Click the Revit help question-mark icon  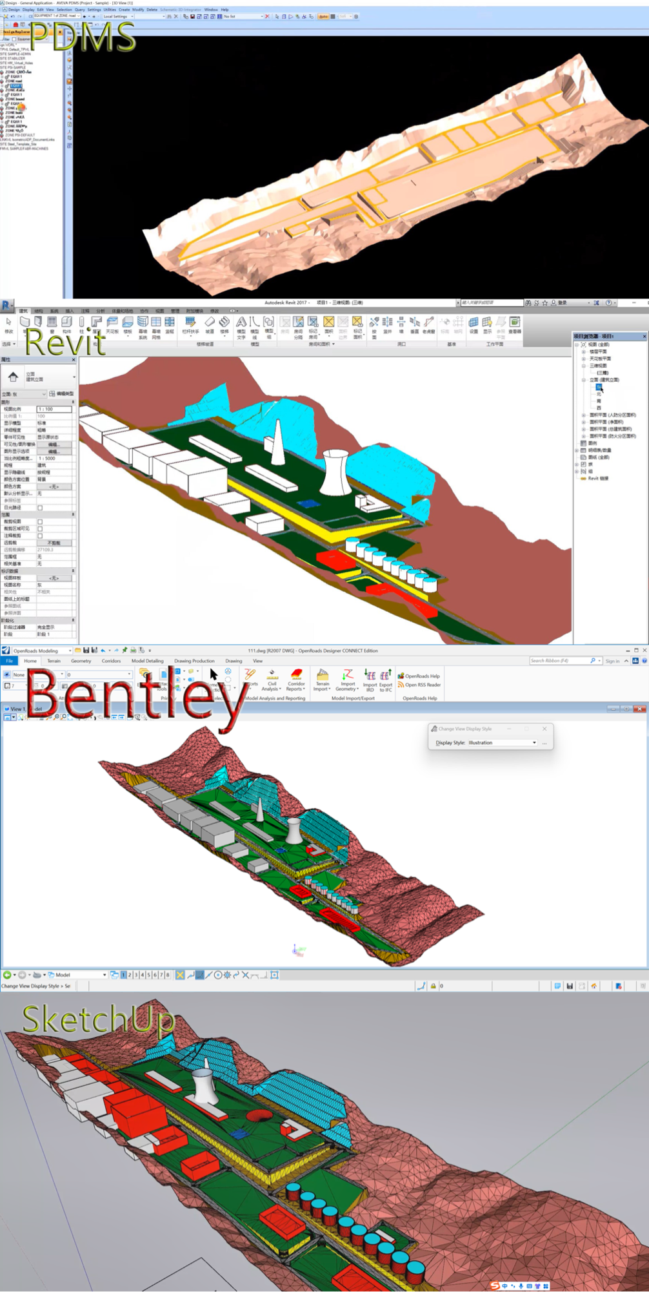click(x=608, y=302)
